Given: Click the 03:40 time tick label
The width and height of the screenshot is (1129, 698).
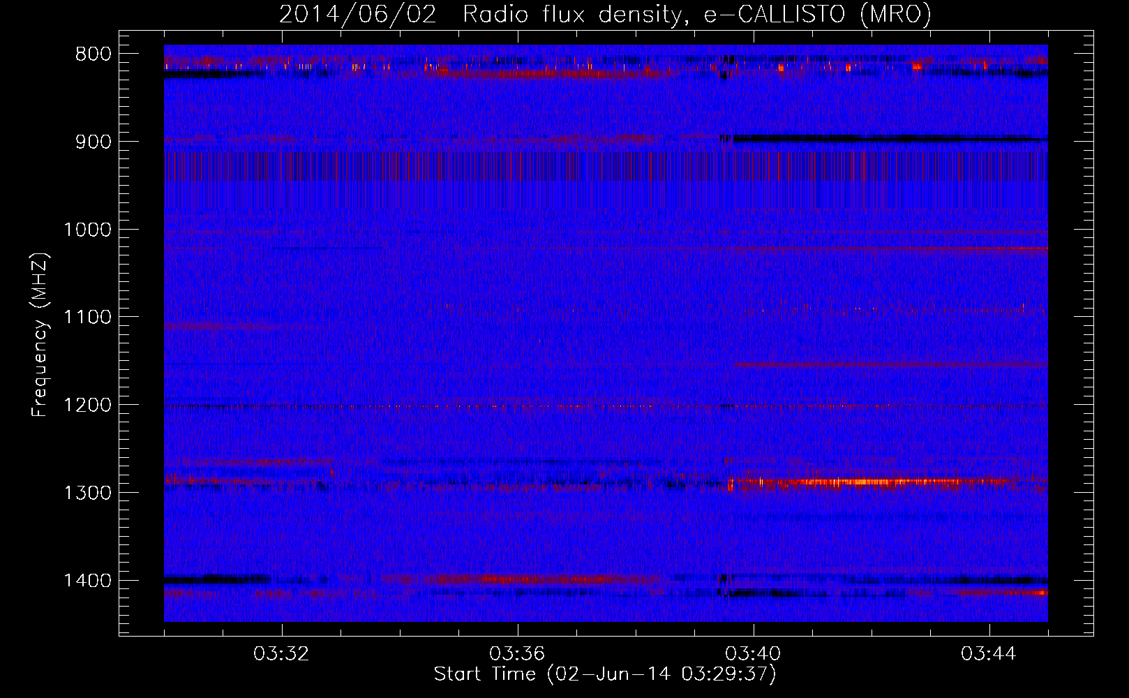Looking at the screenshot, I should pos(753,654).
